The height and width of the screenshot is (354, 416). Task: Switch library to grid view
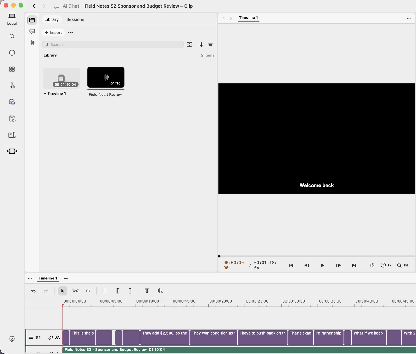click(190, 45)
